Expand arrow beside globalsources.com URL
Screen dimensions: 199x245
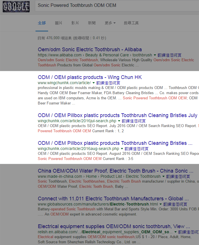point(161,204)
